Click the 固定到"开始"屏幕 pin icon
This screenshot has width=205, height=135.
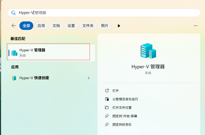pos(107,116)
